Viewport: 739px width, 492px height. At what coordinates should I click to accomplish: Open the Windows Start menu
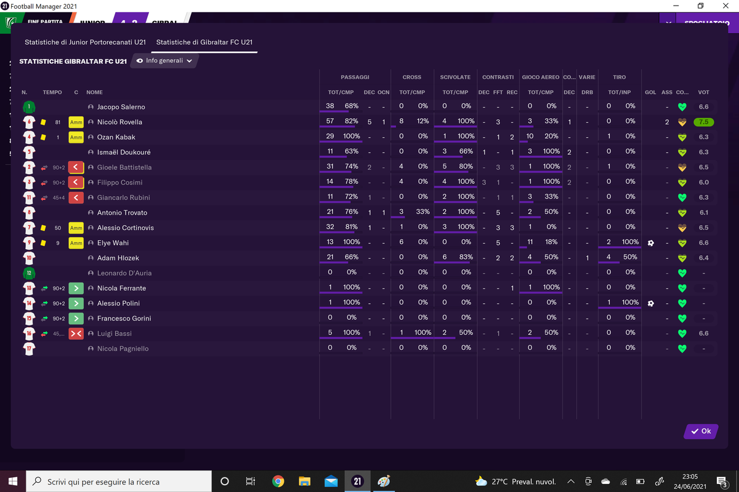[13, 482]
